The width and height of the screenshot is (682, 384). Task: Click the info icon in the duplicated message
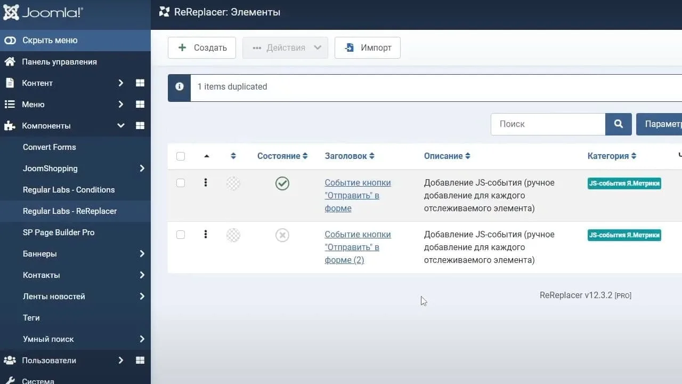[x=180, y=87]
